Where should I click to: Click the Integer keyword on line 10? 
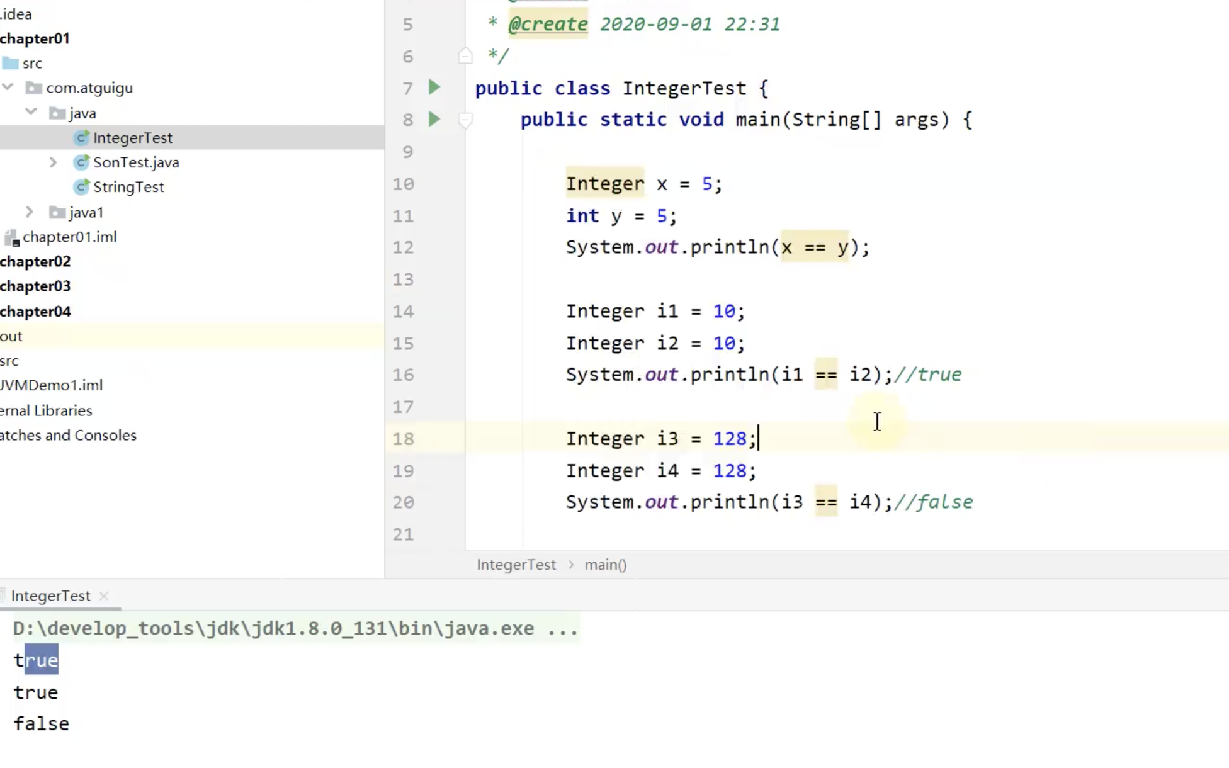tap(605, 184)
